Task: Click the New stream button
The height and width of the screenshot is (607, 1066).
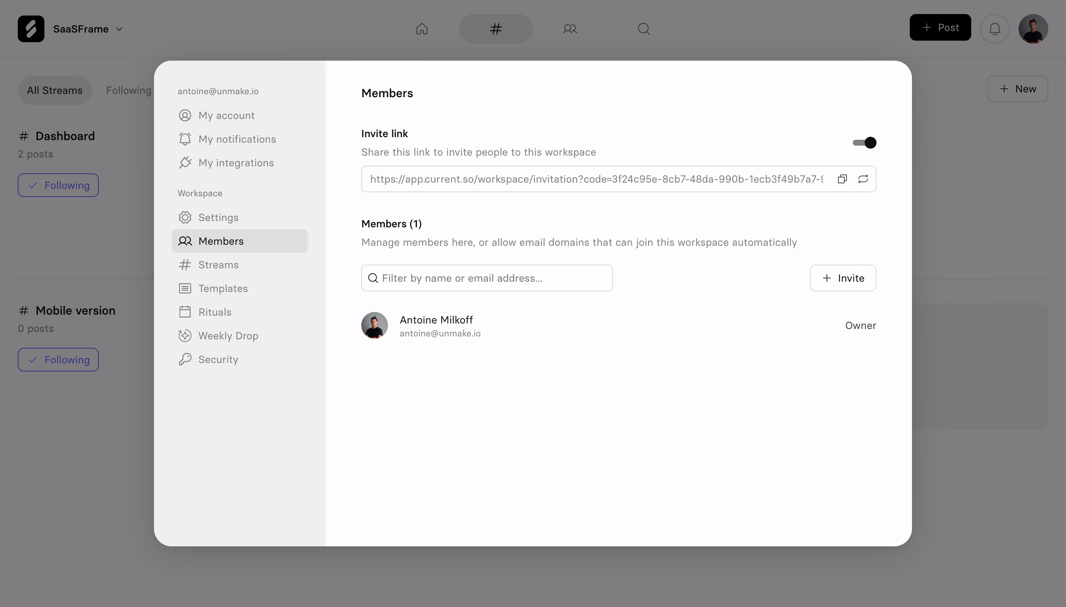Action: (1017, 89)
